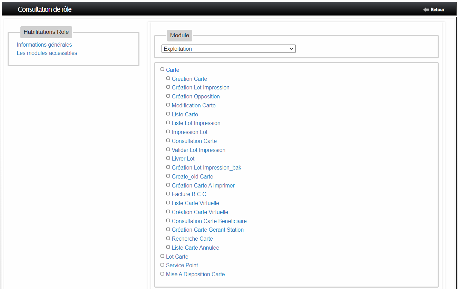Tick the Recherche Carte checkbox
This screenshot has width=458, height=289.
click(168, 238)
